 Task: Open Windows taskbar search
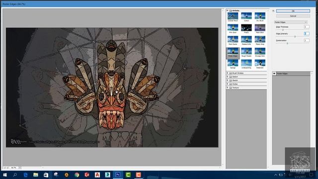coord(15,175)
